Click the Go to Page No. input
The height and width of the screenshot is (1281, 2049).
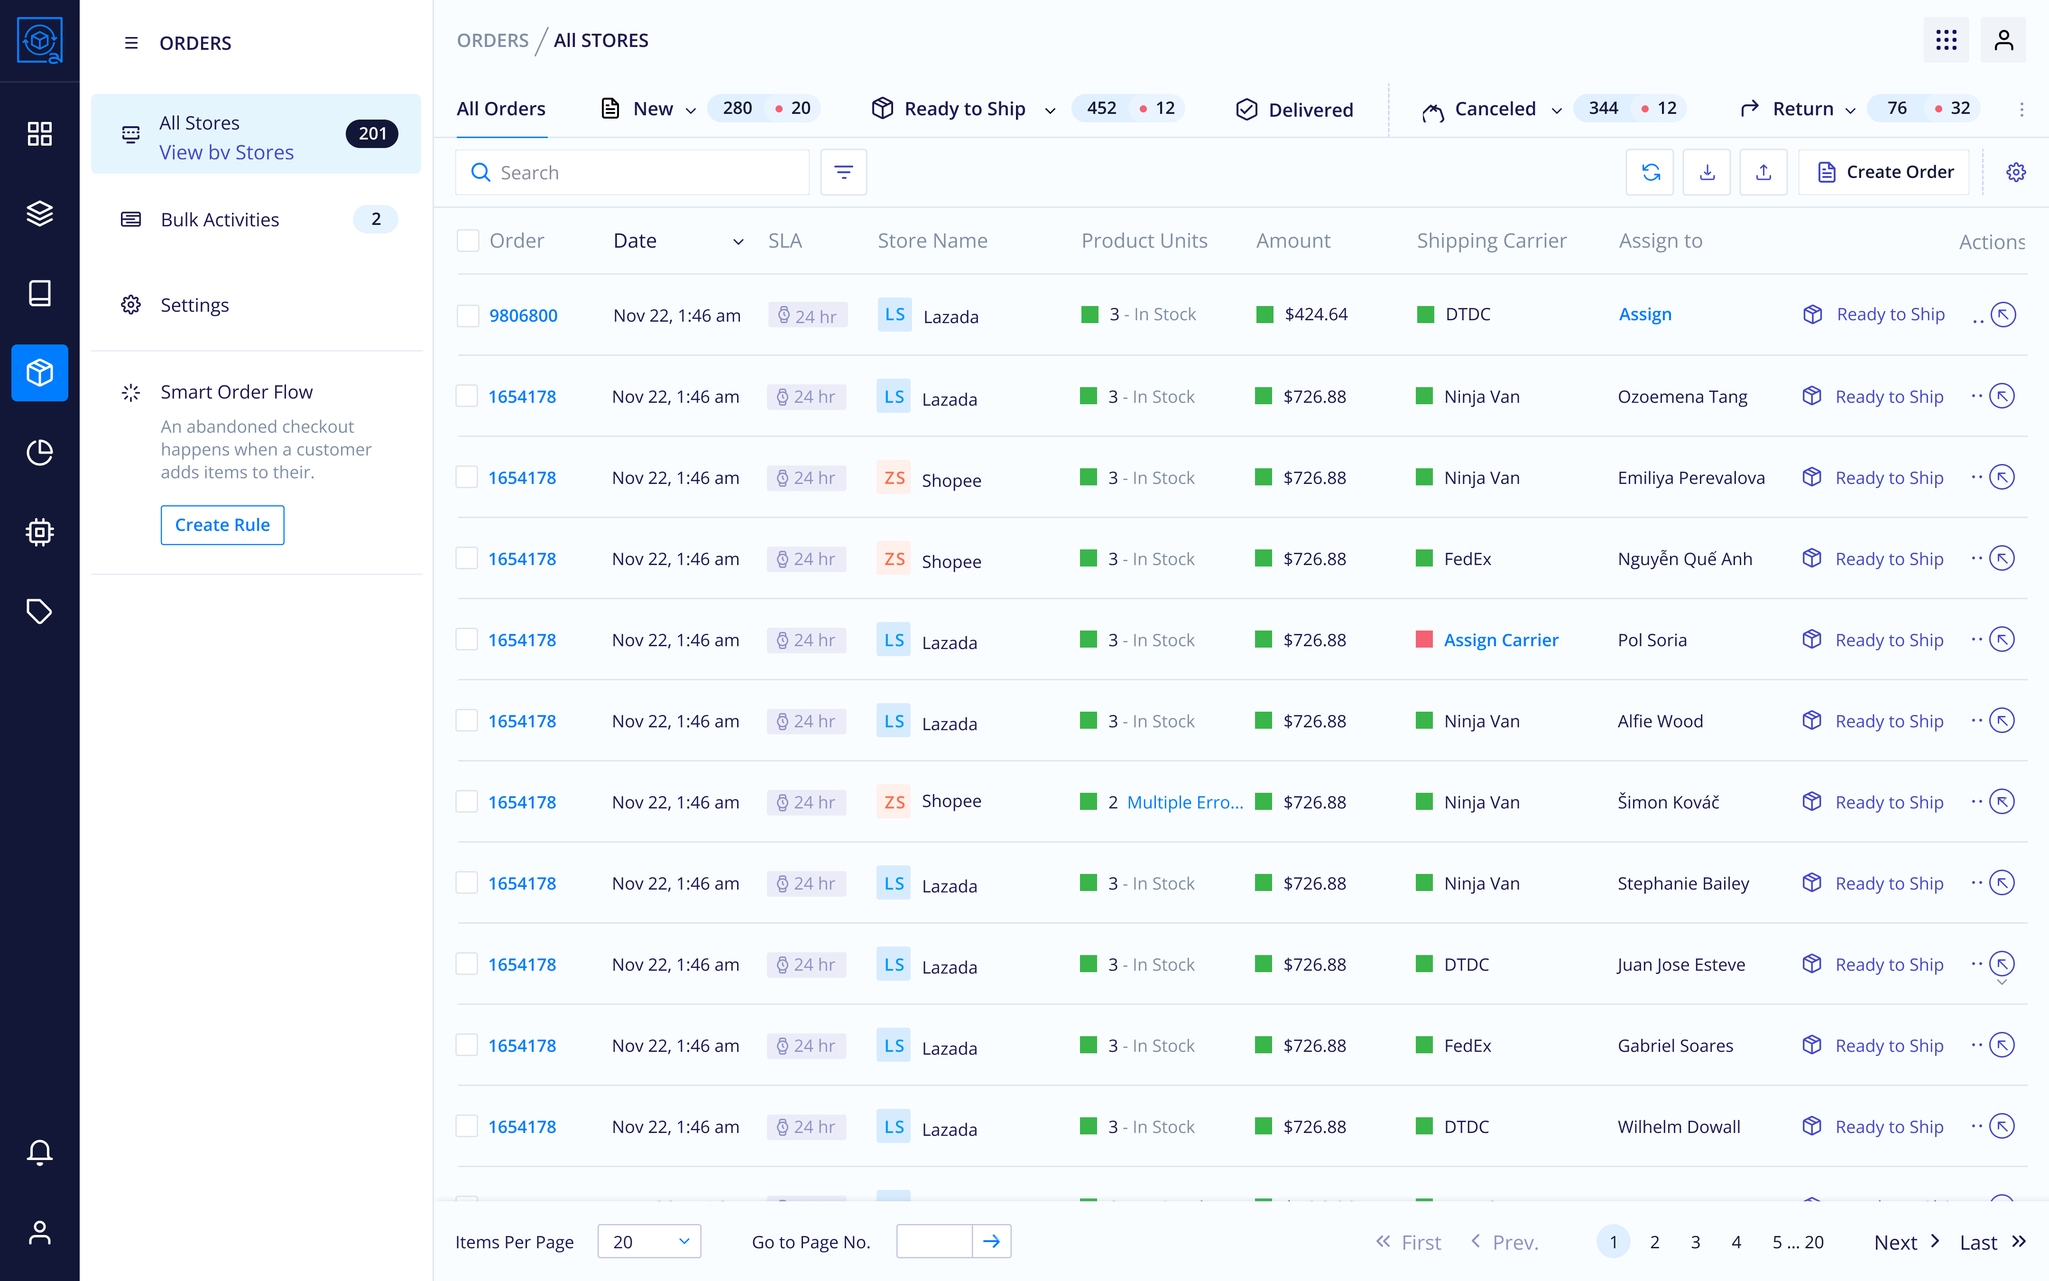(934, 1241)
